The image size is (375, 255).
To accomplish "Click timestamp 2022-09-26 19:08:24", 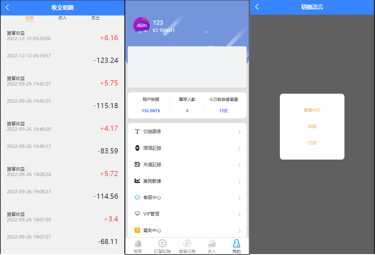I will pos(29,174).
